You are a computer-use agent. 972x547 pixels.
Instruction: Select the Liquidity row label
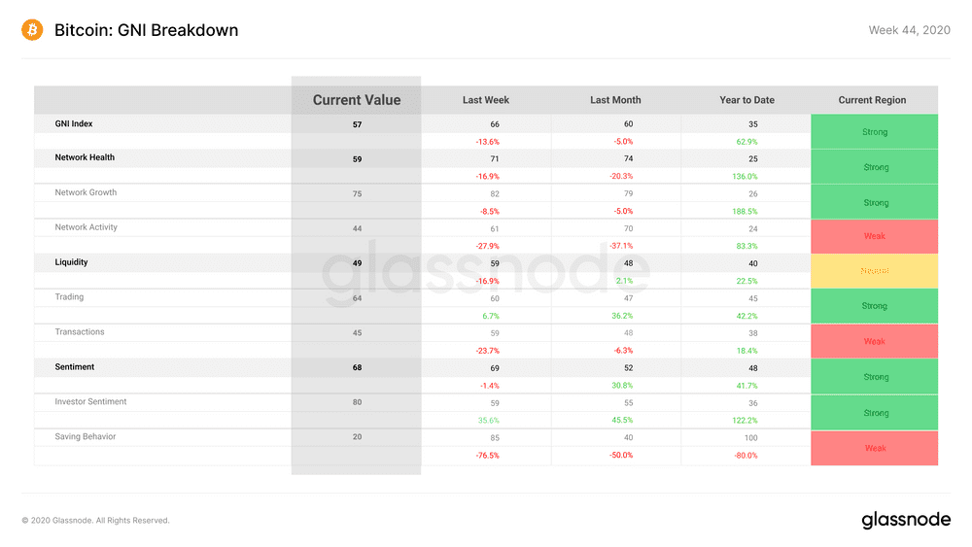(71, 262)
